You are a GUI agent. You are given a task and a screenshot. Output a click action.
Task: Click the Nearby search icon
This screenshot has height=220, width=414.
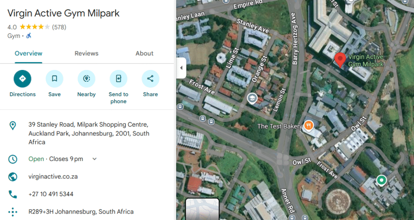[86, 79]
